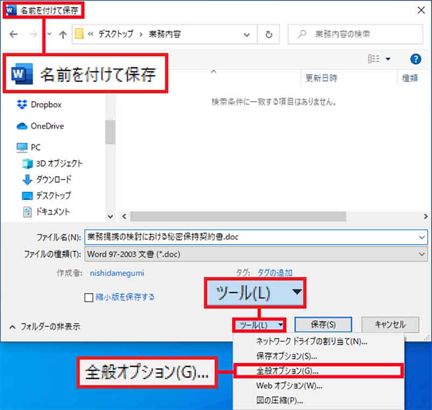Click the ドキュメント page icon
The height and width of the screenshot is (410, 432).
[x=28, y=212]
